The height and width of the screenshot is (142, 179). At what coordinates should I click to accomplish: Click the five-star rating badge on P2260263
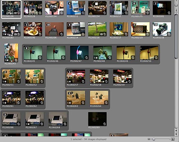pyautogui.click(x=69, y=103)
